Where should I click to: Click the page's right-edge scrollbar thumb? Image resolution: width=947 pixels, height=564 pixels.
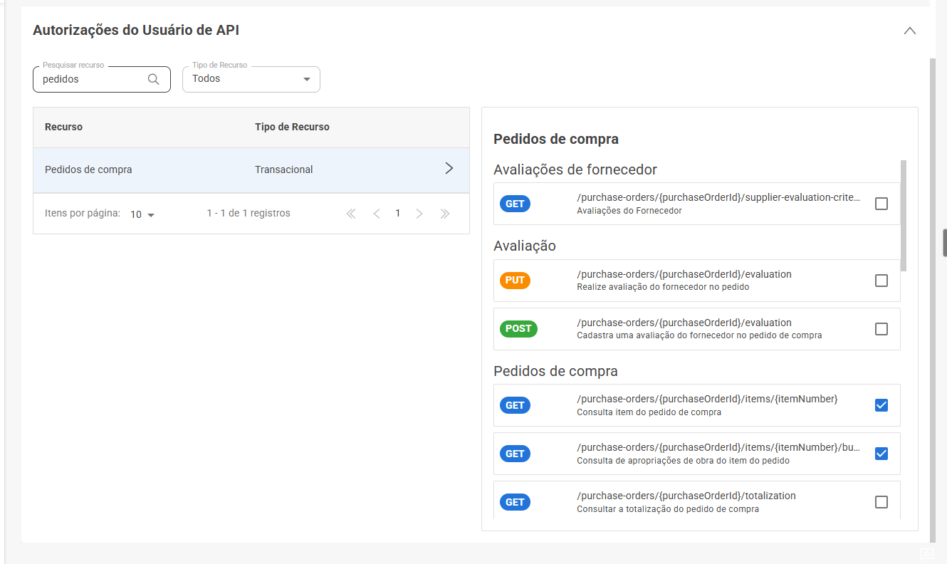945,243
